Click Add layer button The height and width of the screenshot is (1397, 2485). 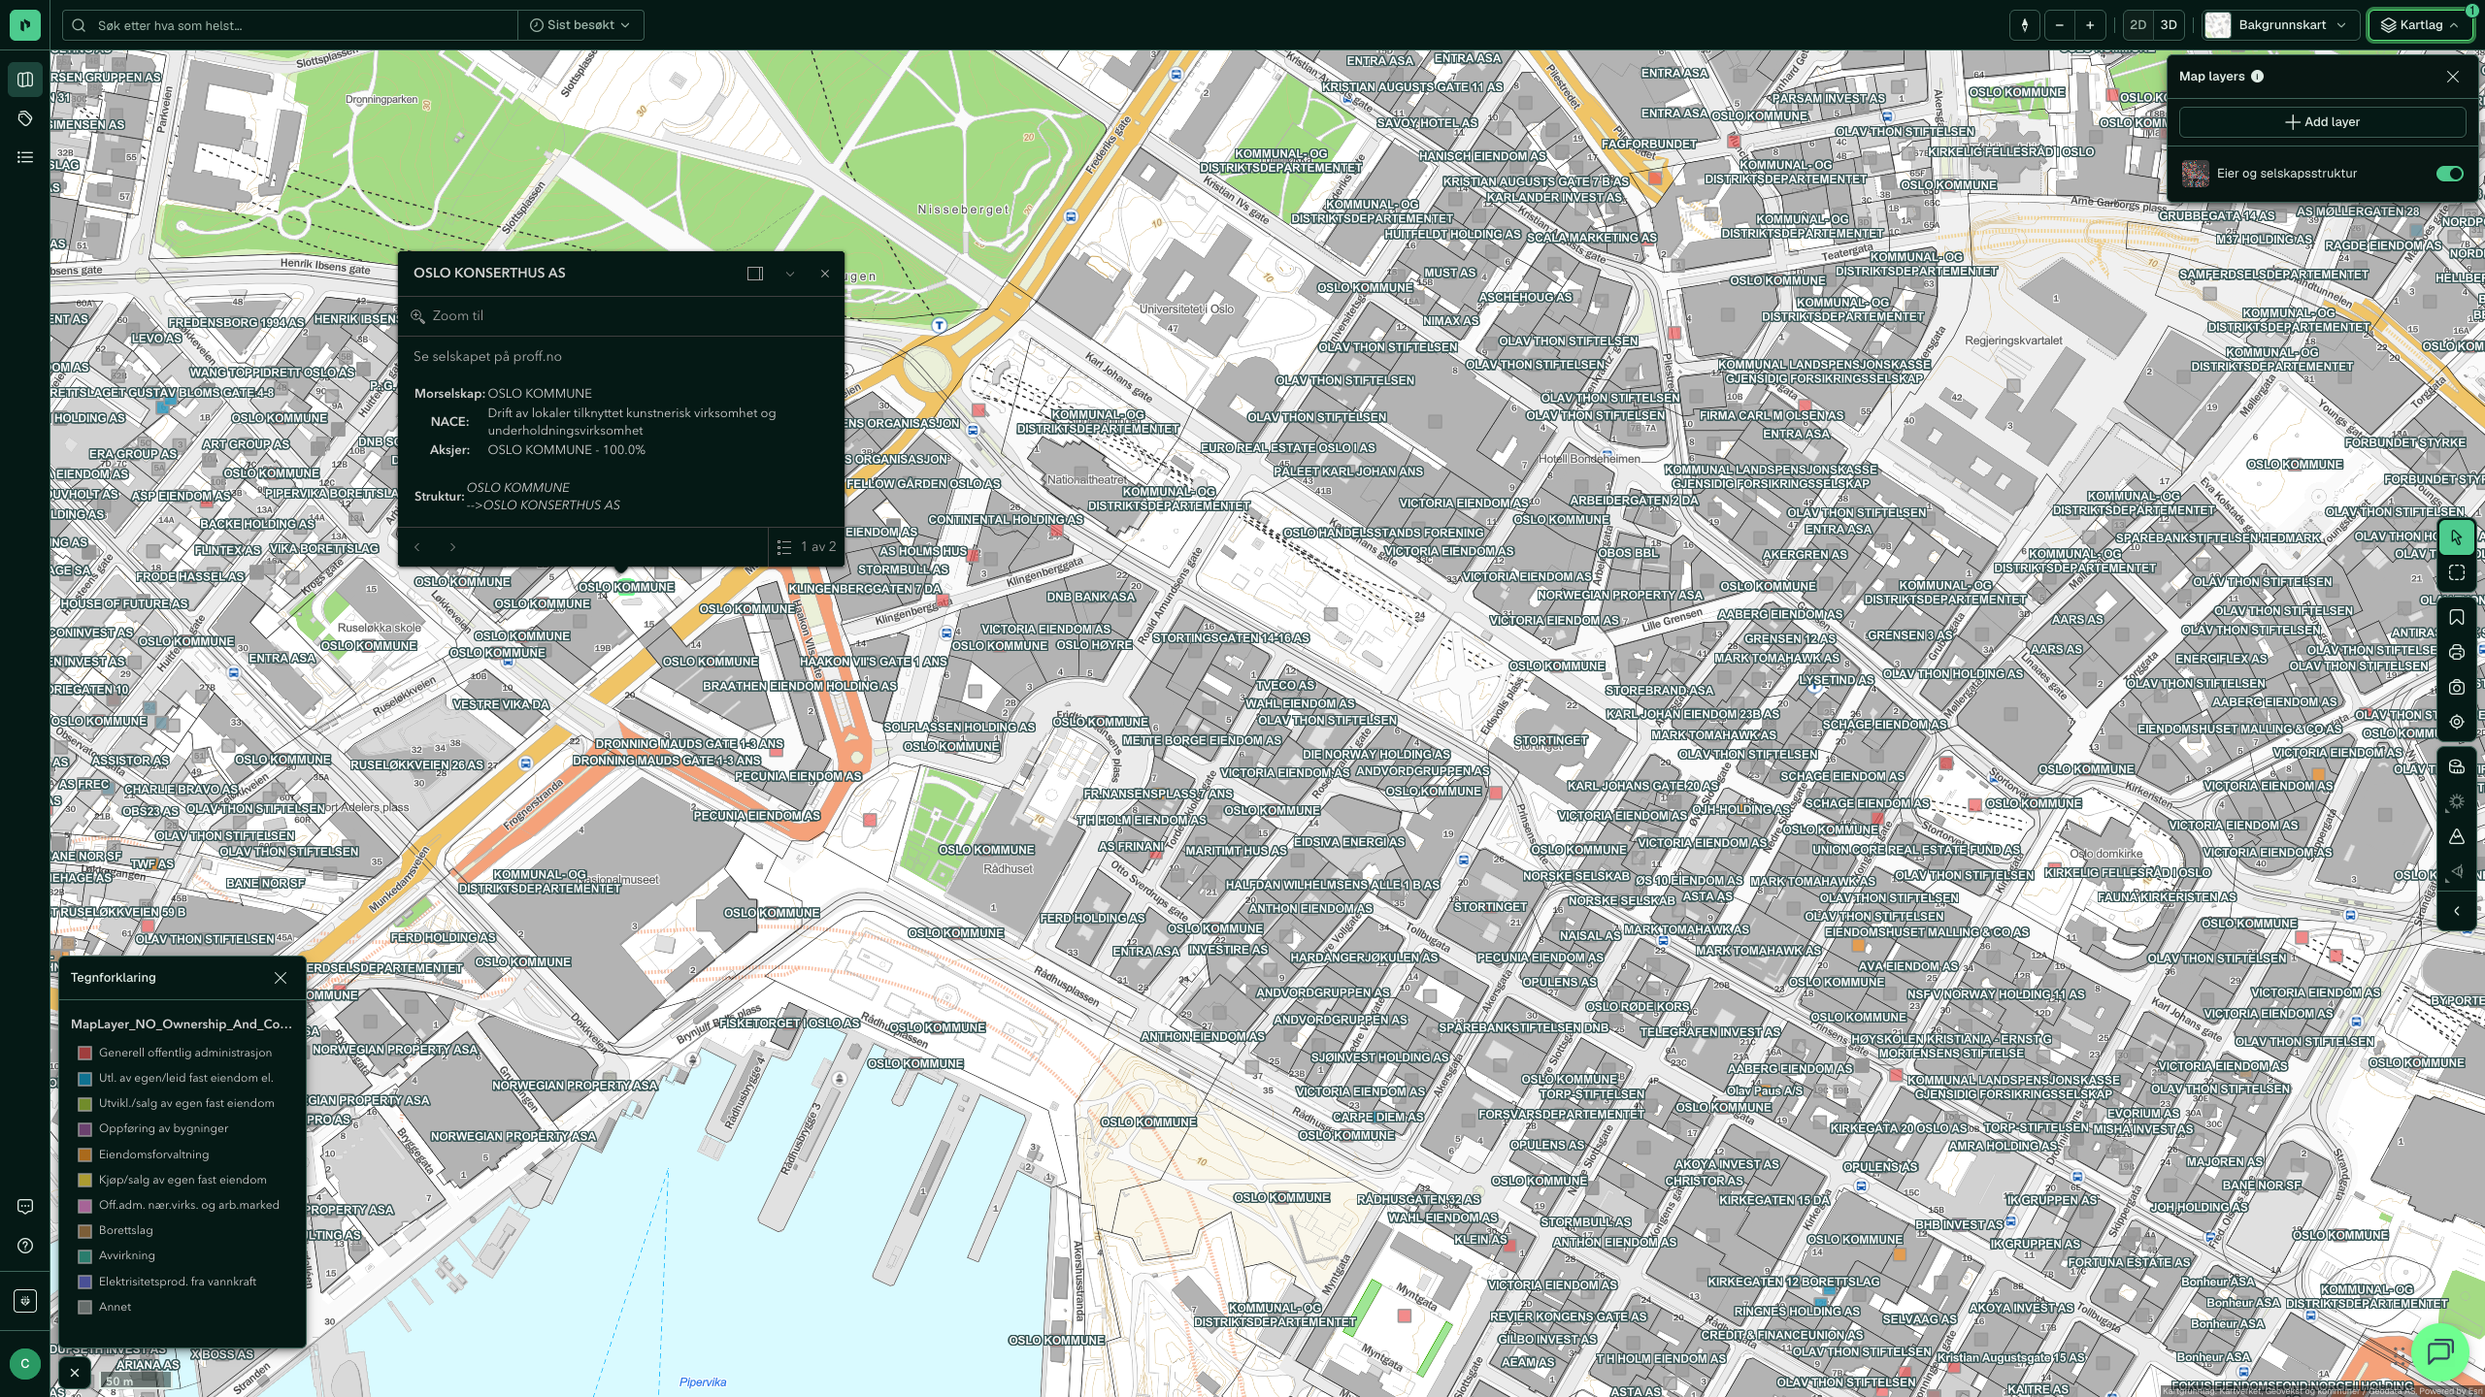2323,122
